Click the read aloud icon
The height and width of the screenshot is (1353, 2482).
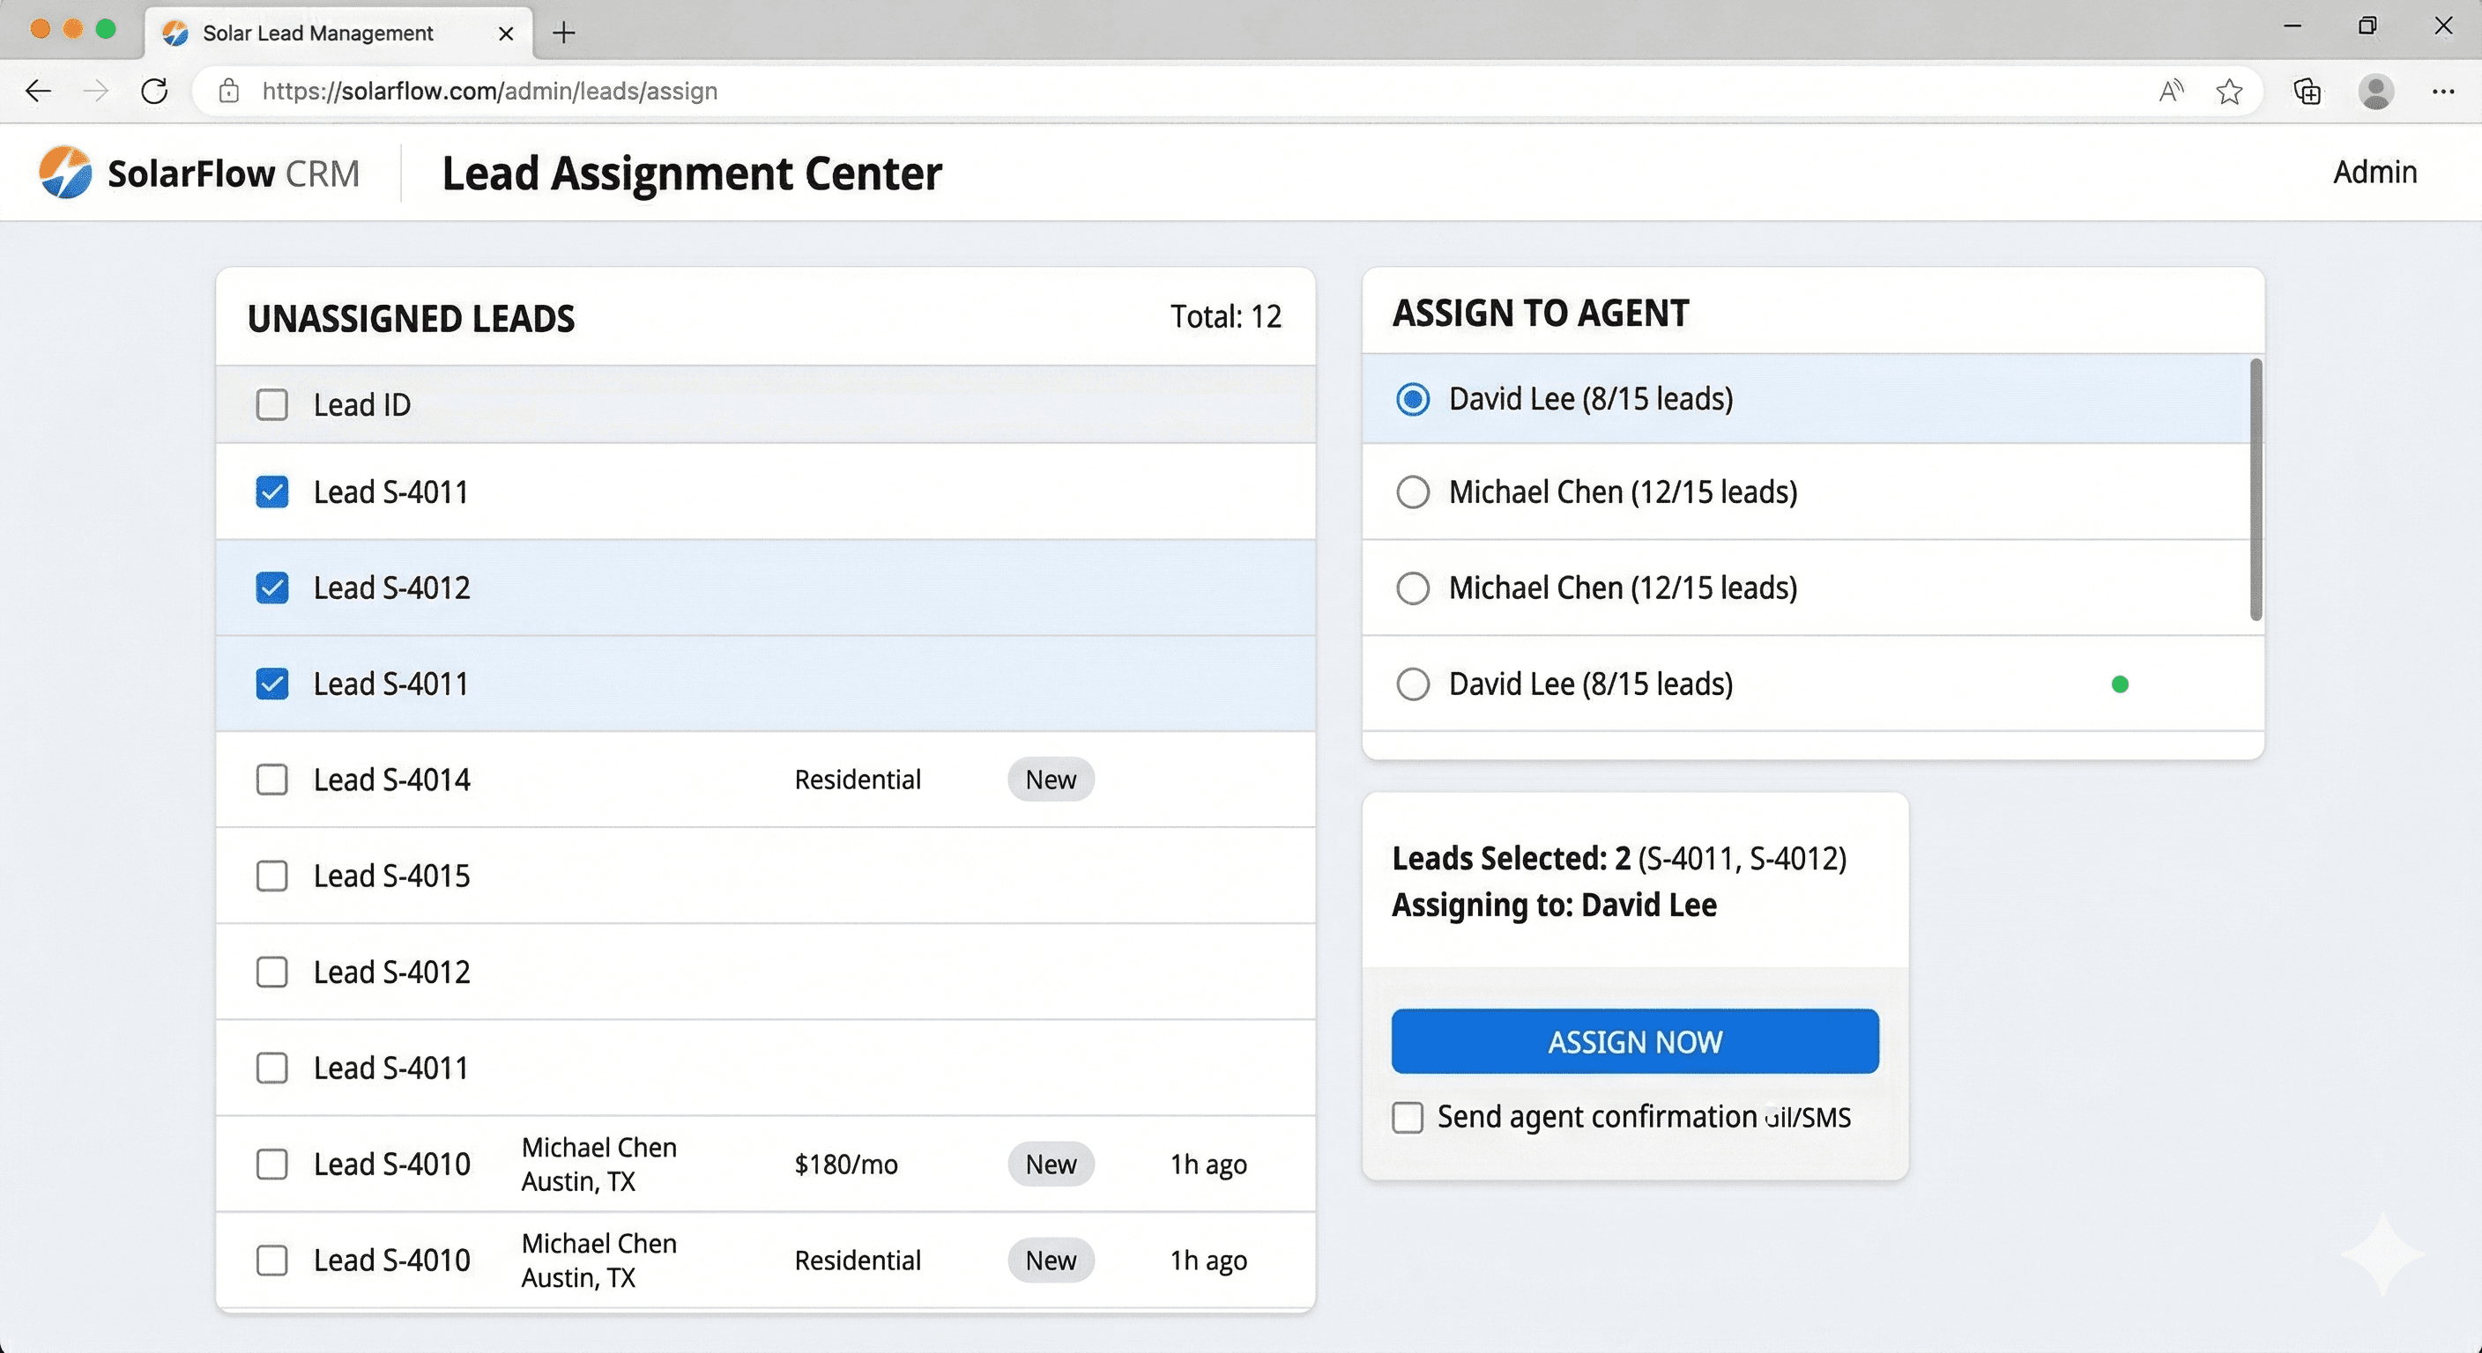pos(2170,92)
